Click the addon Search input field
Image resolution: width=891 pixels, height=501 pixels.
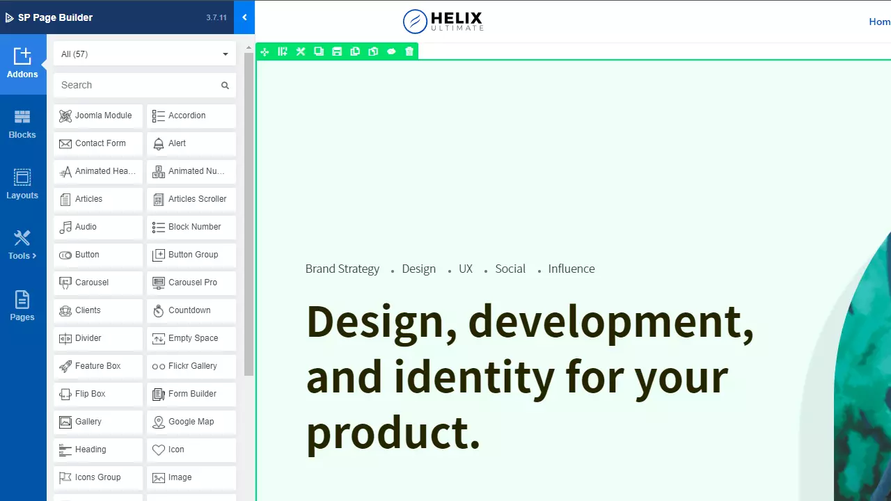[138, 85]
